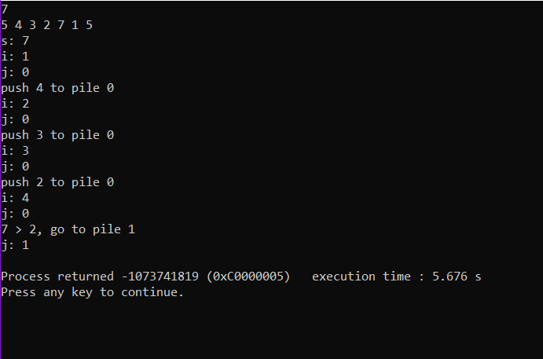Select the "i: 2" output line

(16, 104)
